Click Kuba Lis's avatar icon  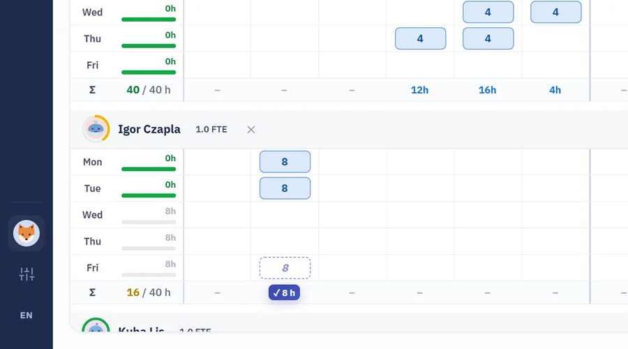click(x=96, y=325)
